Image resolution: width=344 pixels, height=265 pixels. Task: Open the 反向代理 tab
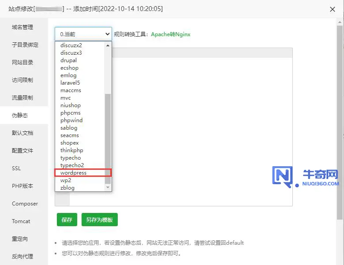[x=24, y=257]
